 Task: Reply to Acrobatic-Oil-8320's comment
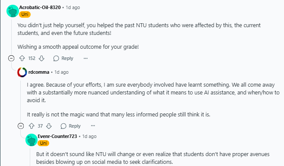pyautogui.click(x=63, y=58)
